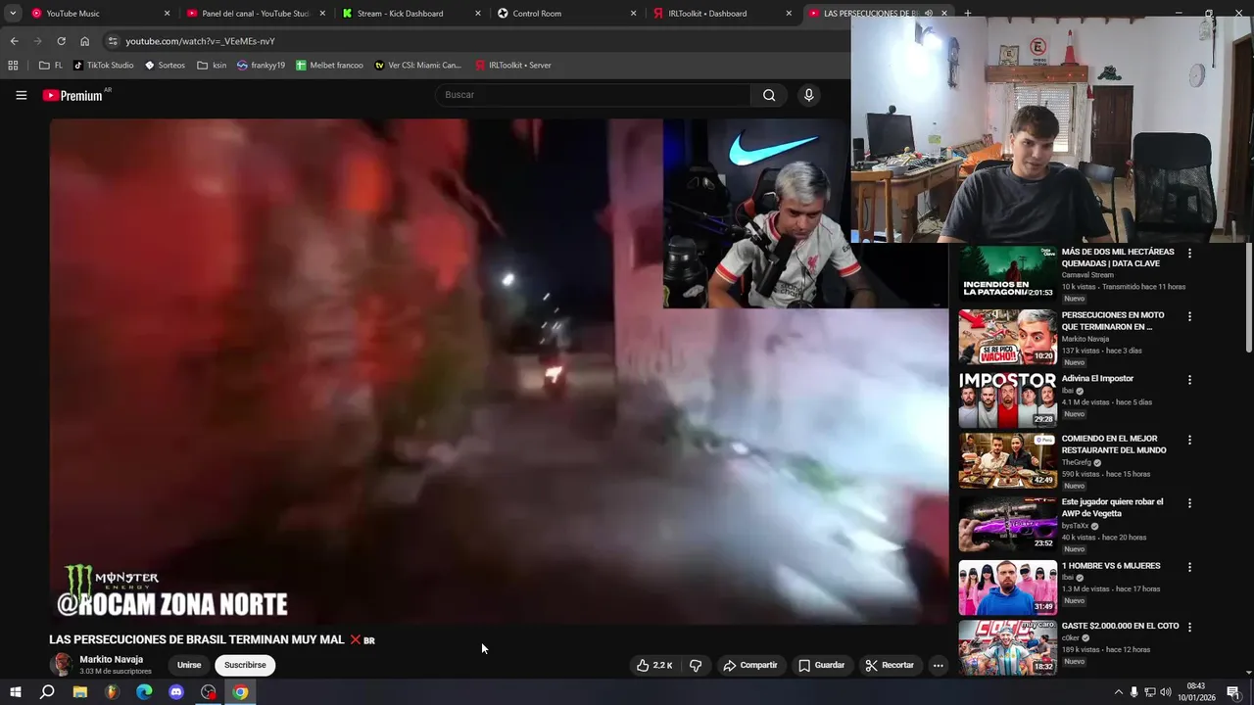
Task: Click the Unirse button
Action: coord(189,665)
